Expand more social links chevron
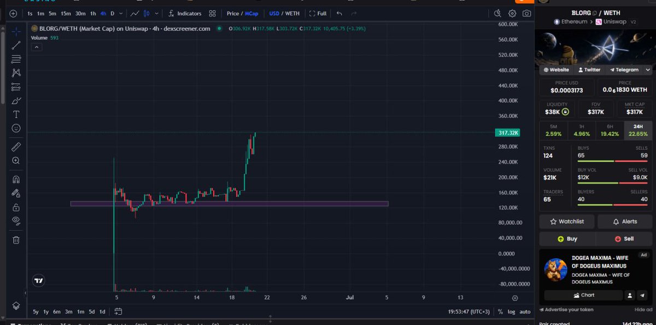656x325 pixels. coord(648,70)
